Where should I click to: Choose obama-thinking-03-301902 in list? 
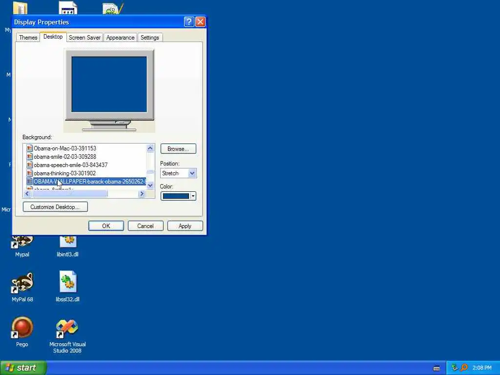click(x=65, y=173)
